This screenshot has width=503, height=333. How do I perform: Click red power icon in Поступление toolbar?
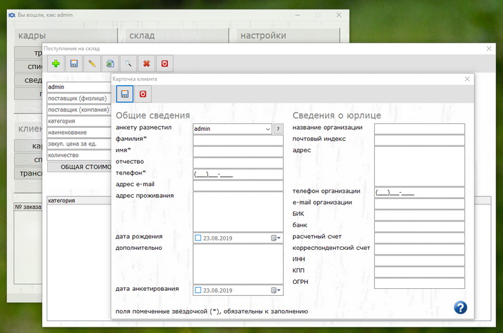tap(165, 64)
